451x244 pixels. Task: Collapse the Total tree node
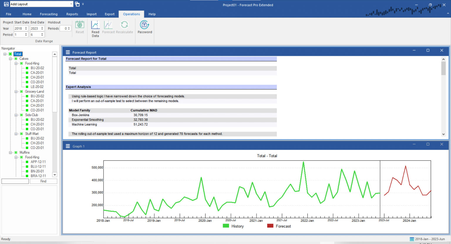5,54
